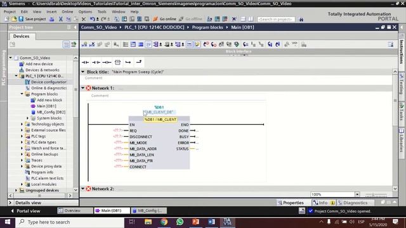This screenshot has height=228, width=406.
Task: Insert an assignment coil instruction
Action: (107, 62)
